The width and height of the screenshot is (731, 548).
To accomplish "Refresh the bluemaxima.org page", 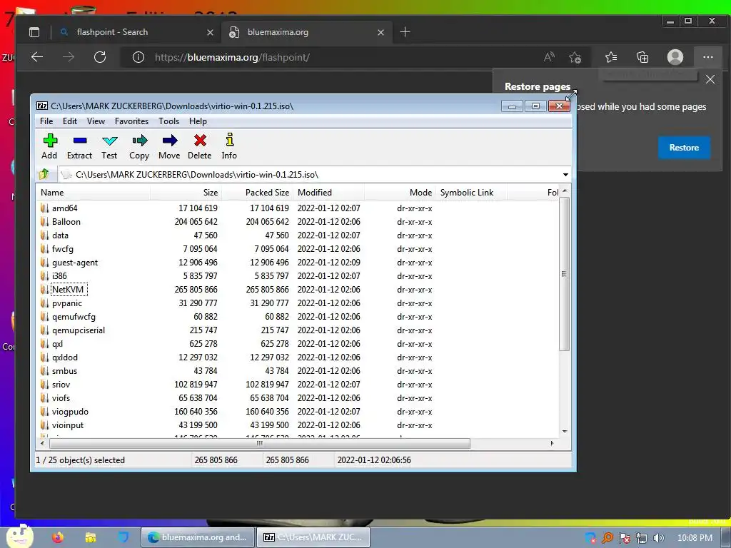I will click(100, 57).
